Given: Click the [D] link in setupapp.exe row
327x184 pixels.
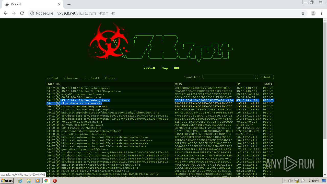Looking at the screenshot, I should pos(58,88).
